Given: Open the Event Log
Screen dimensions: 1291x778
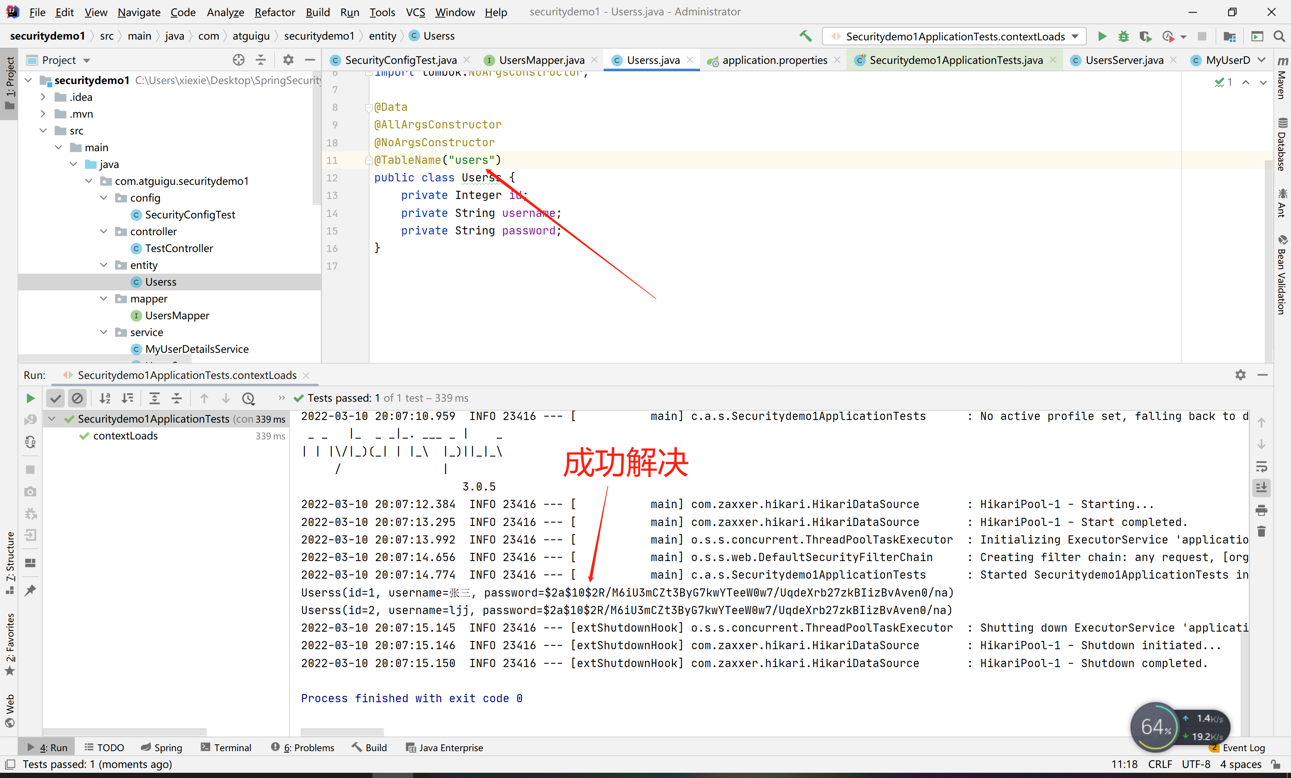Looking at the screenshot, I should tap(1243, 748).
